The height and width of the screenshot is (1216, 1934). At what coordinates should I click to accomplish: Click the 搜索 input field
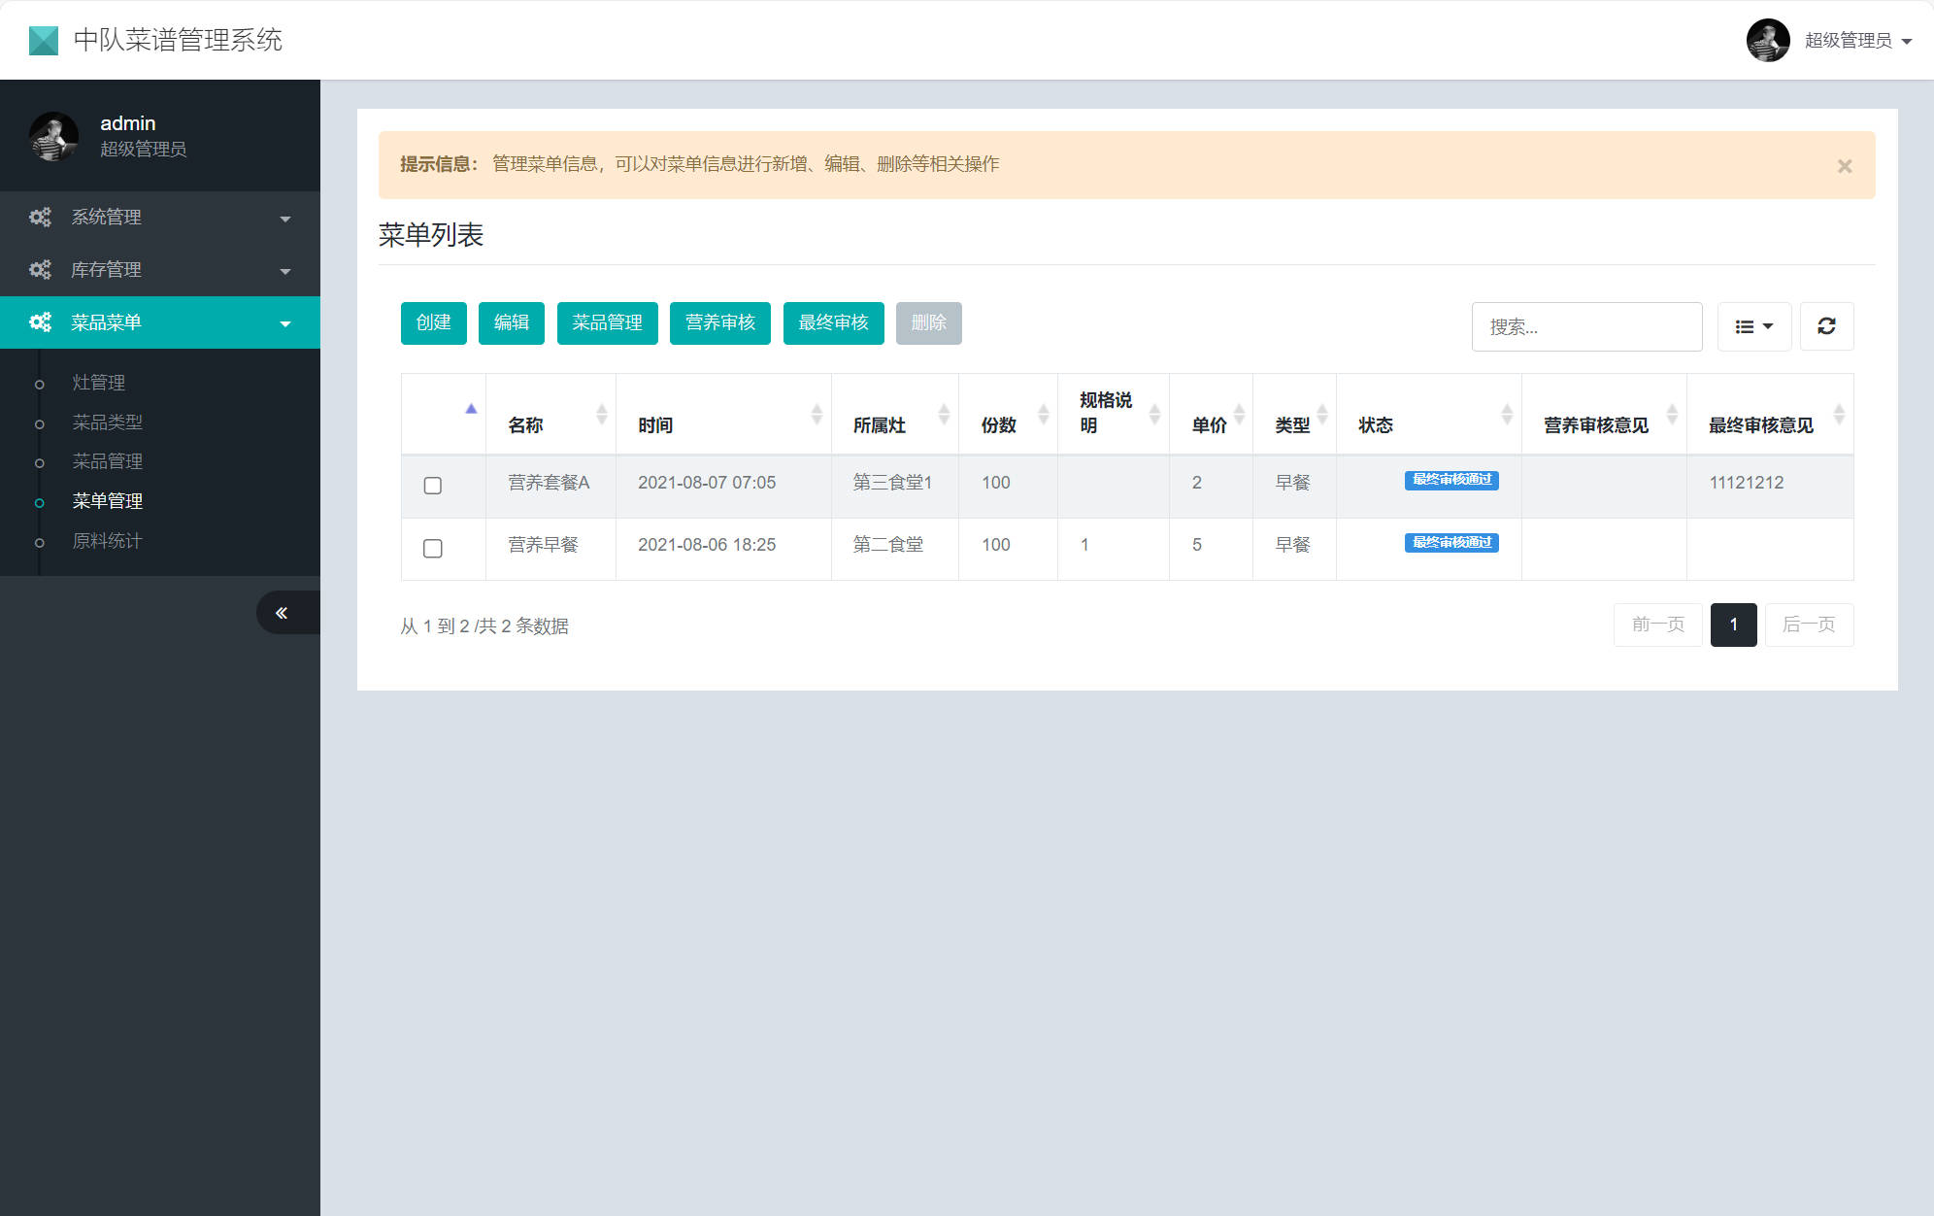tap(1586, 327)
